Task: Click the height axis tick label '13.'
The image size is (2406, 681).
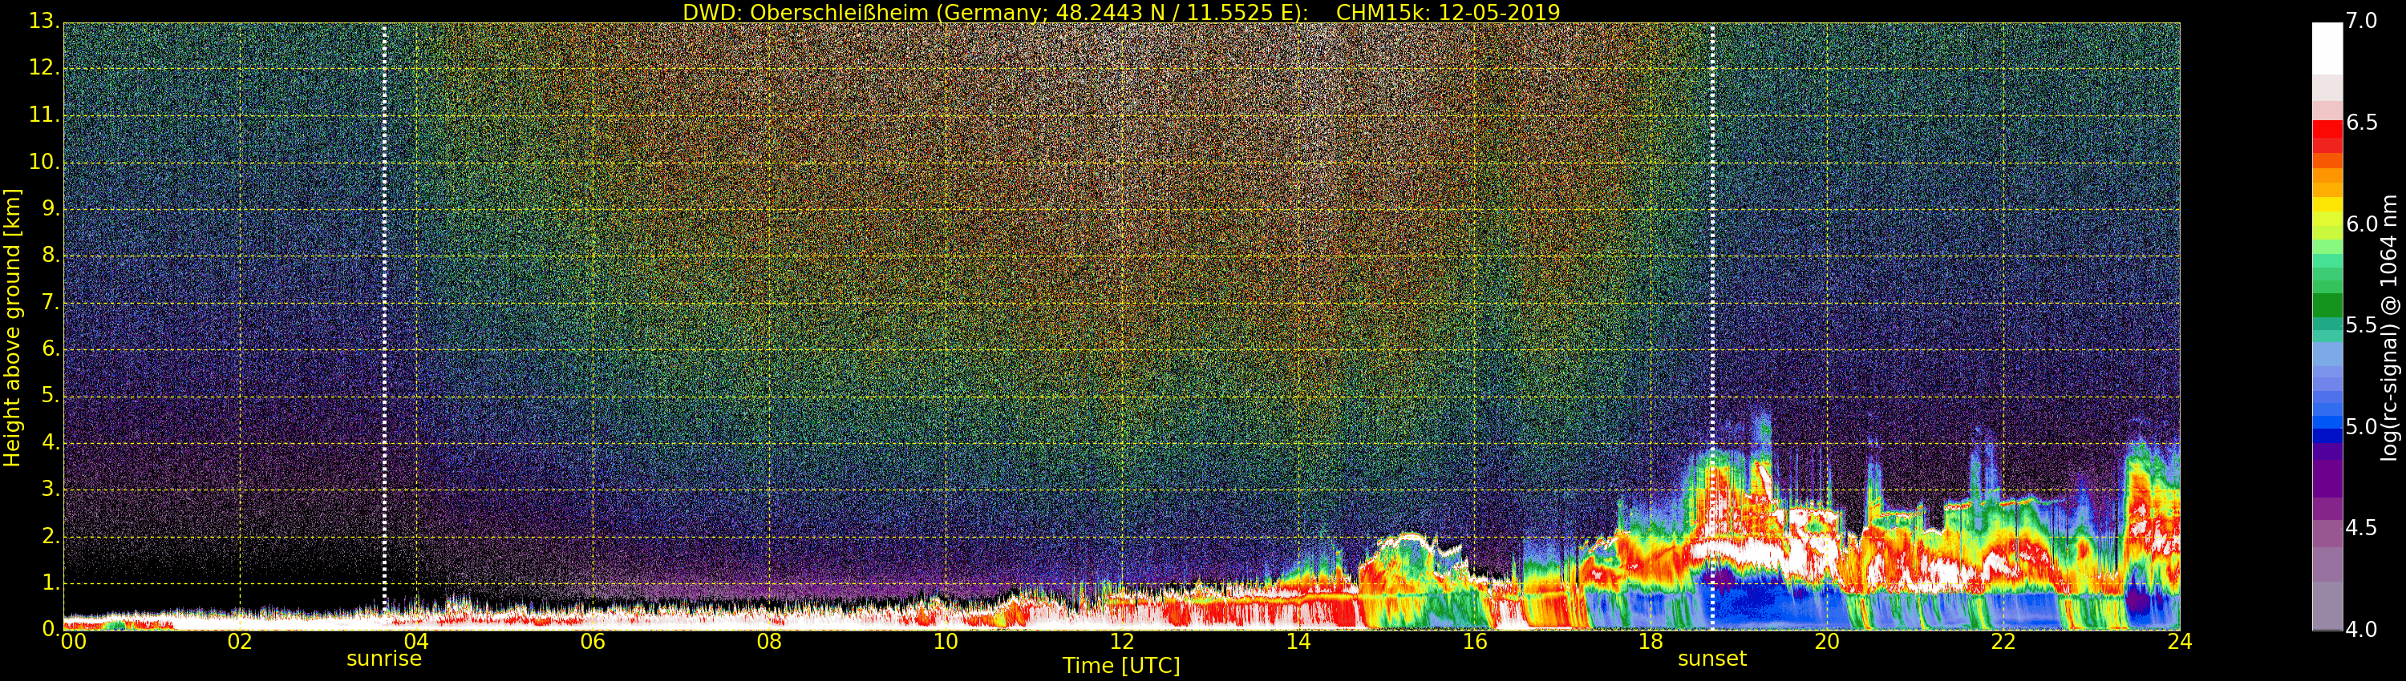Action: [x=44, y=21]
